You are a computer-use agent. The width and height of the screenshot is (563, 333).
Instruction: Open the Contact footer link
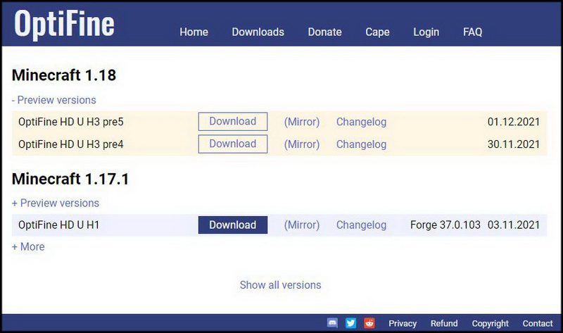coord(538,323)
